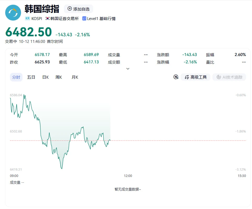Click the 最高 value 6589.69

(91, 55)
